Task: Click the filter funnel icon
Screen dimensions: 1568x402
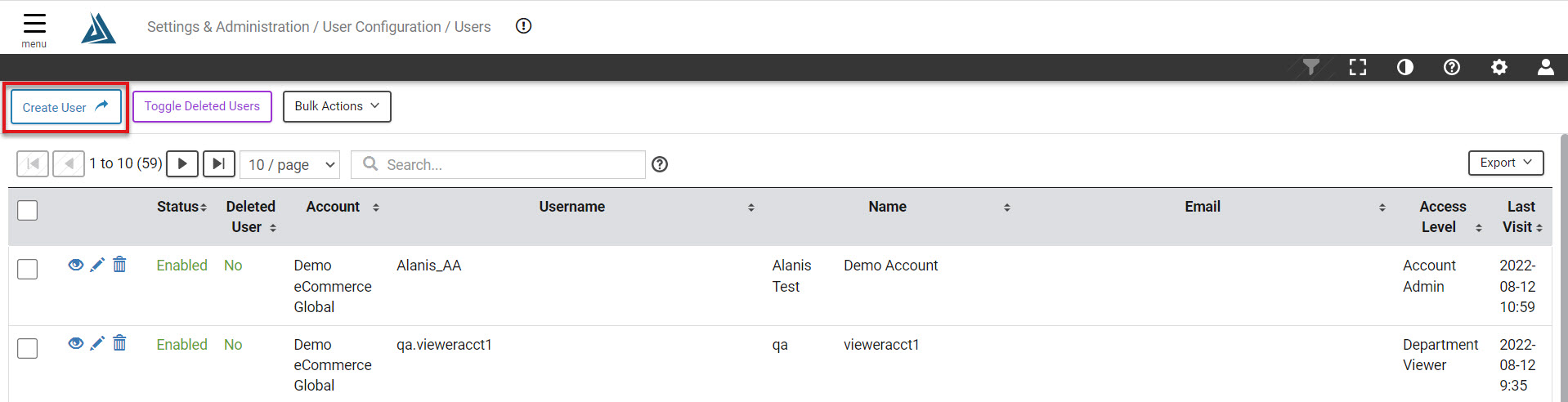Action: coord(1311,67)
